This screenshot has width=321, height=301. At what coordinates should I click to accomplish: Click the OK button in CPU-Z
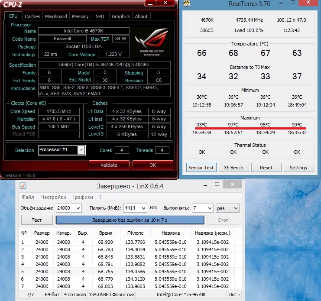point(153,165)
